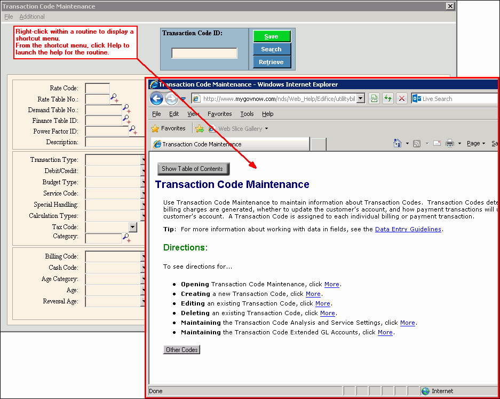
Task: Click More link for Editing a Transaction Code
Action: pyautogui.click(x=322, y=303)
